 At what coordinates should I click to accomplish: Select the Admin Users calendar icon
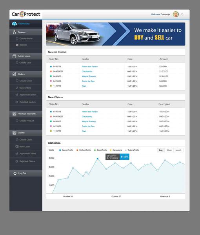15,56
